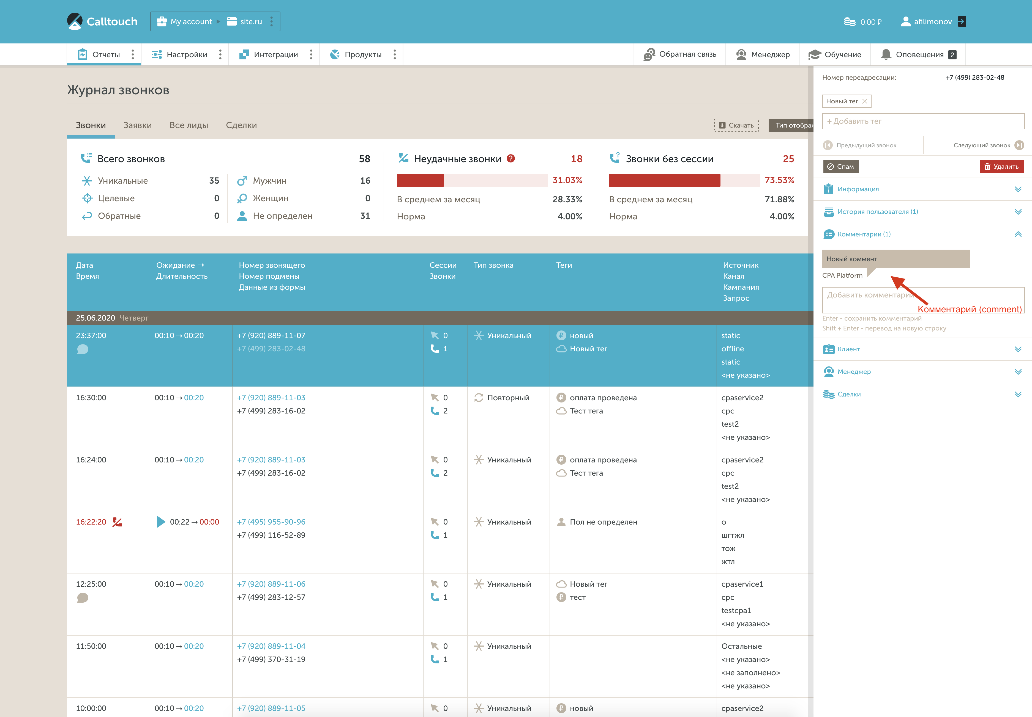The width and height of the screenshot is (1032, 717).
Task: Expand the Сделки panel section
Action: point(923,394)
